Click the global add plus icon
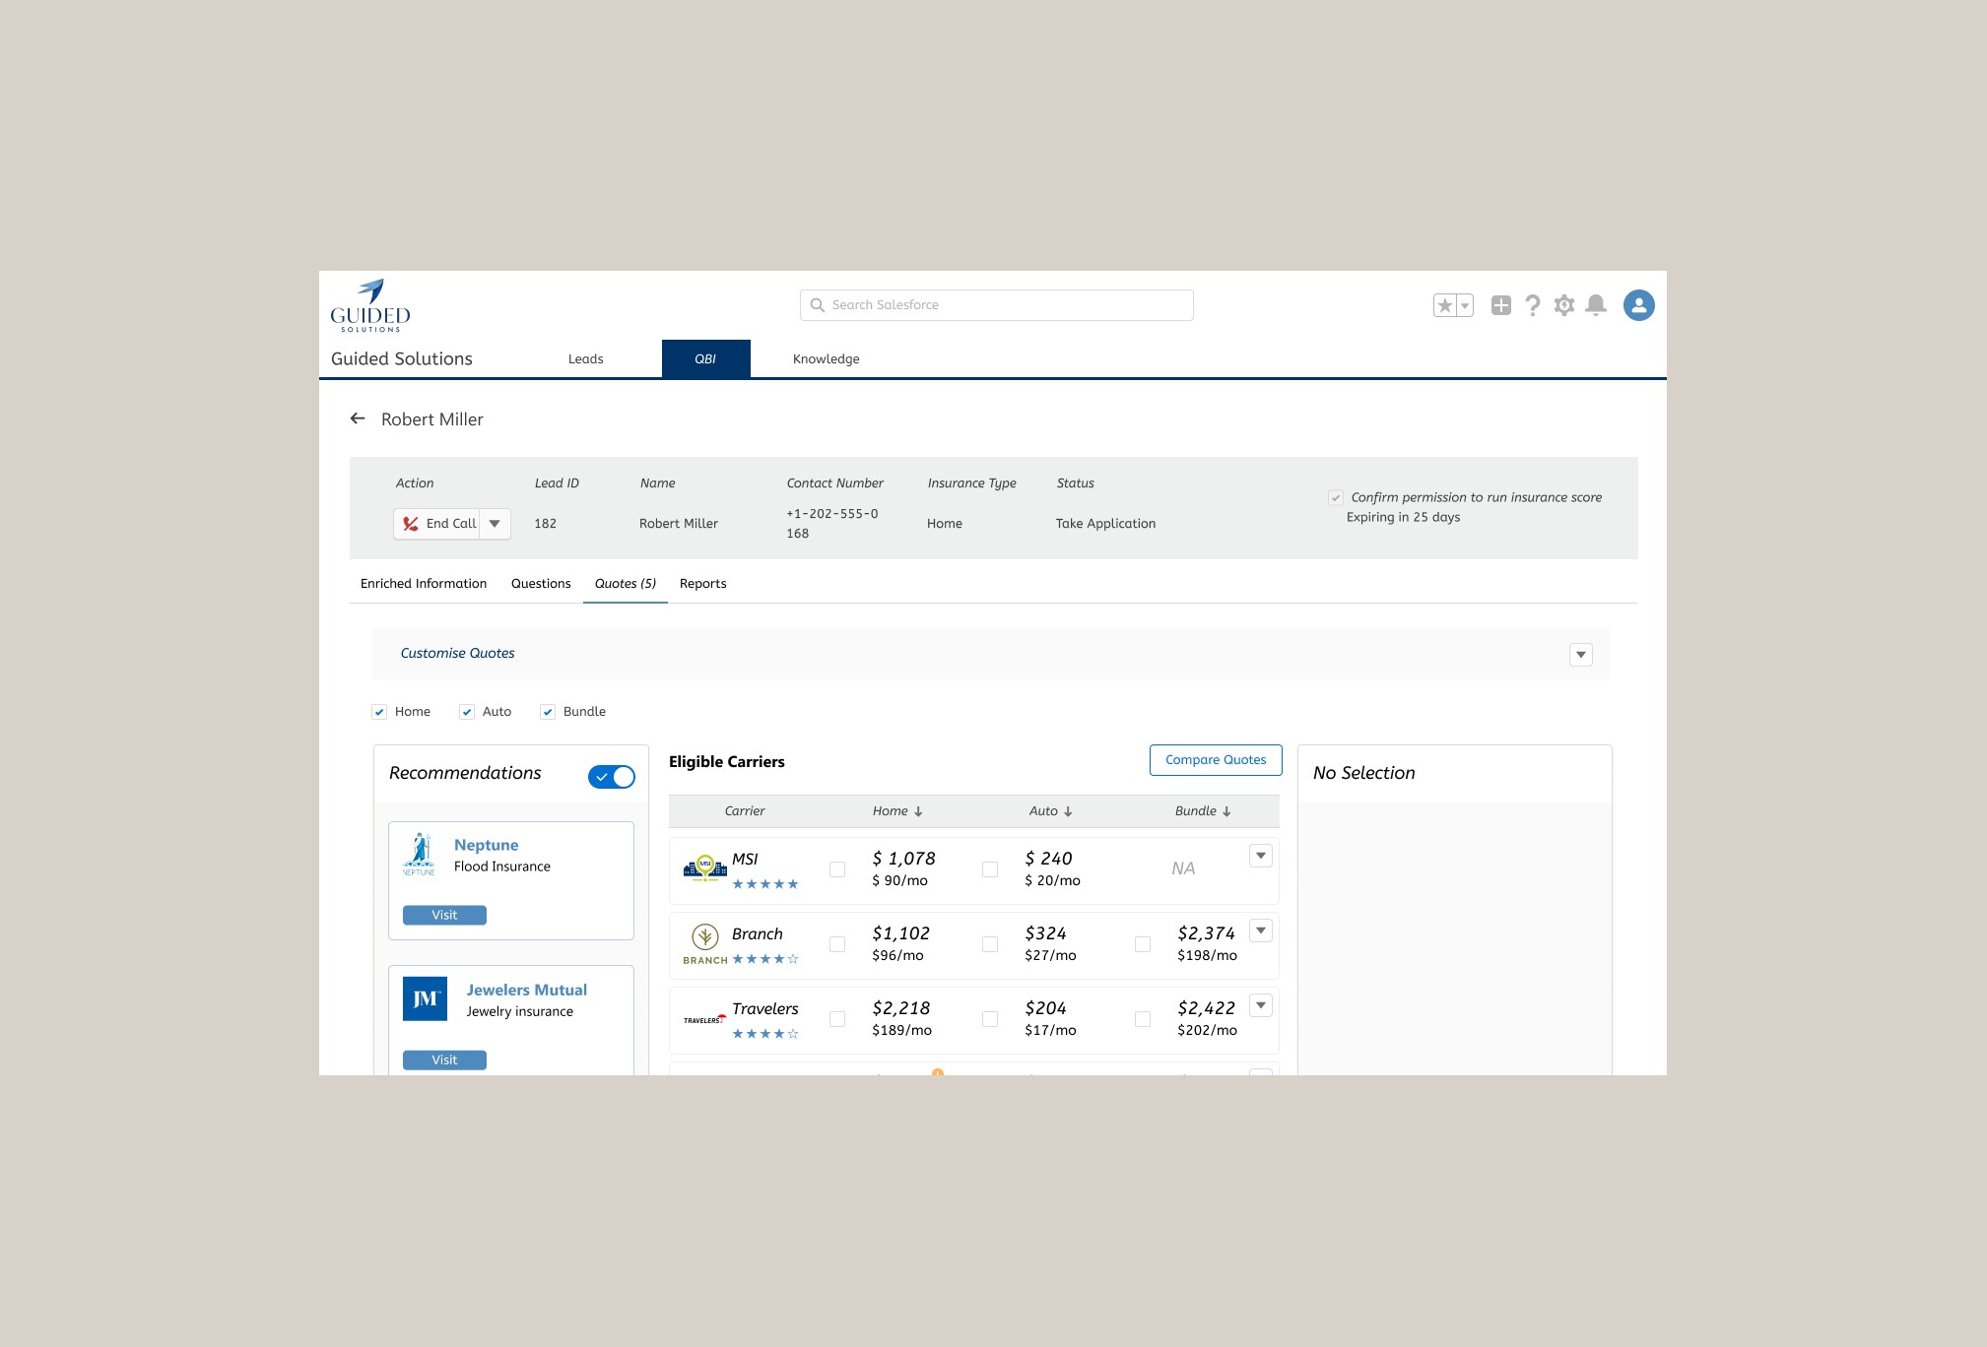 [x=1500, y=305]
